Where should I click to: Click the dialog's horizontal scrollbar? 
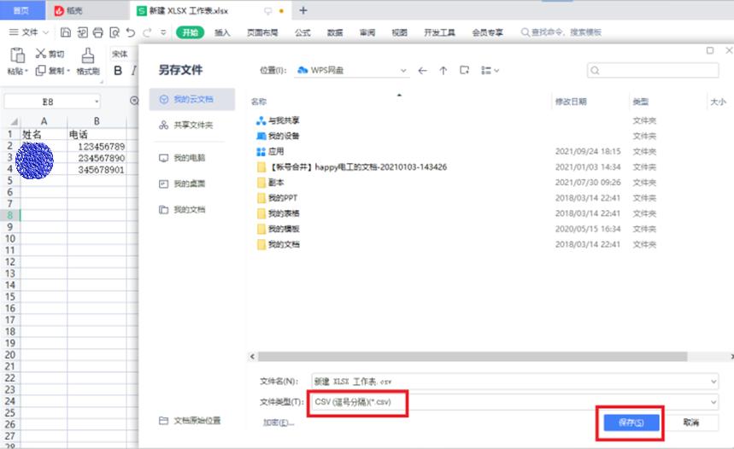click(x=473, y=357)
